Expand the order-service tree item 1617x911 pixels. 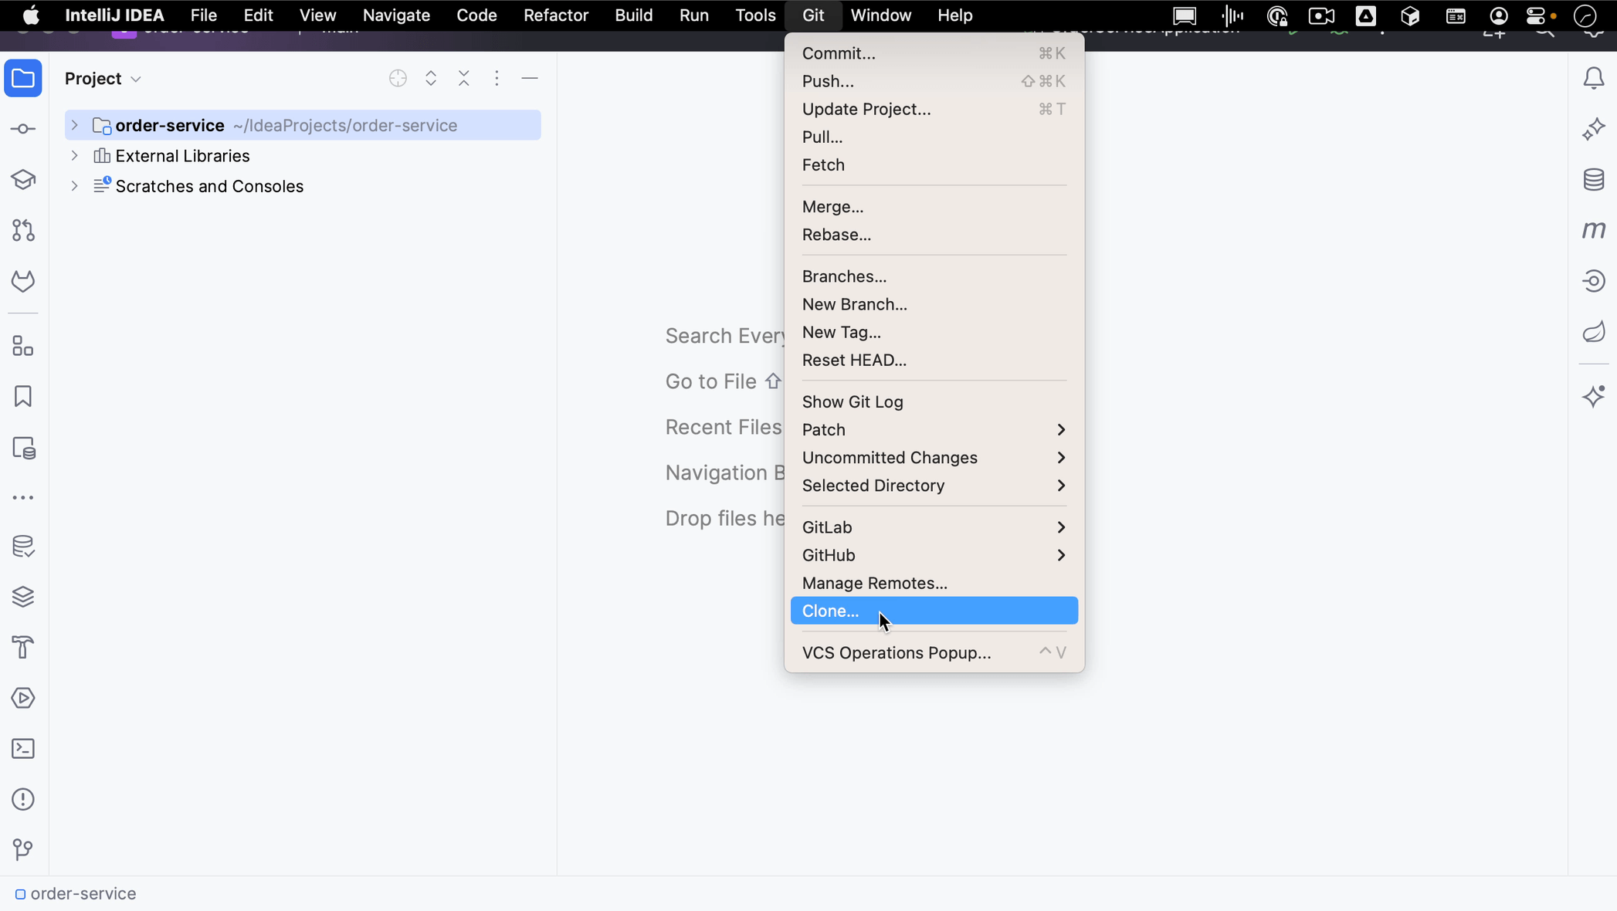(x=74, y=124)
